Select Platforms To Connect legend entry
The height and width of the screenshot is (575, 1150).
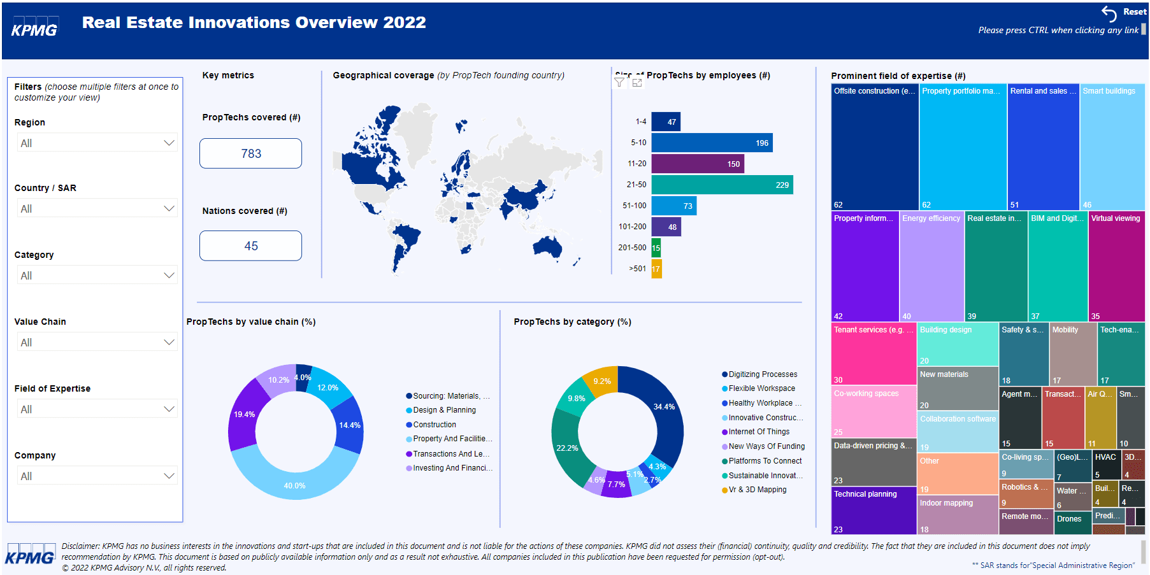pos(762,461)
